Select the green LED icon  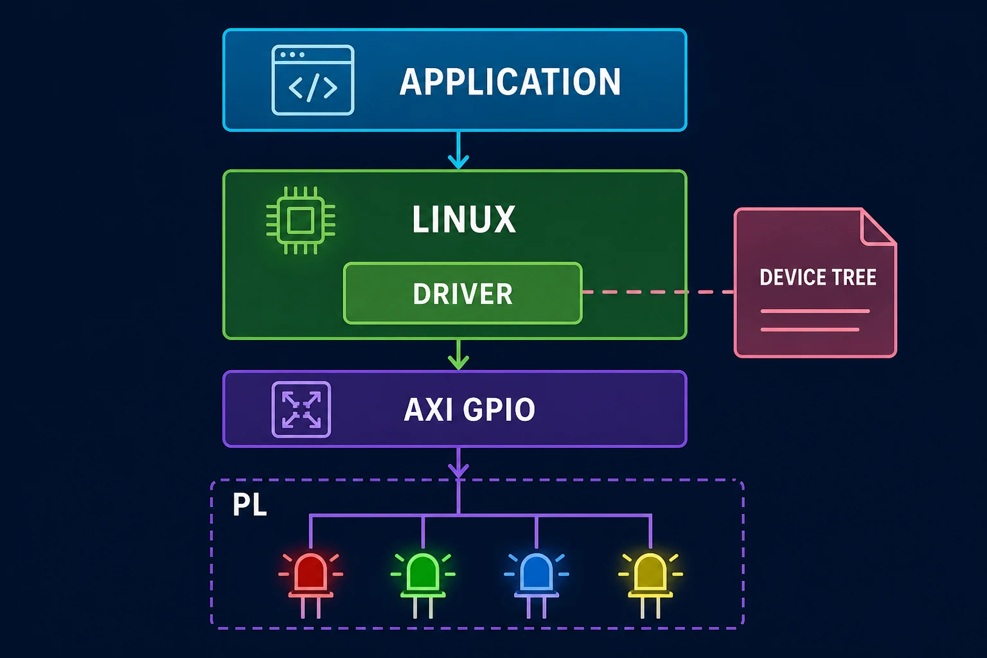pos(423,585)
